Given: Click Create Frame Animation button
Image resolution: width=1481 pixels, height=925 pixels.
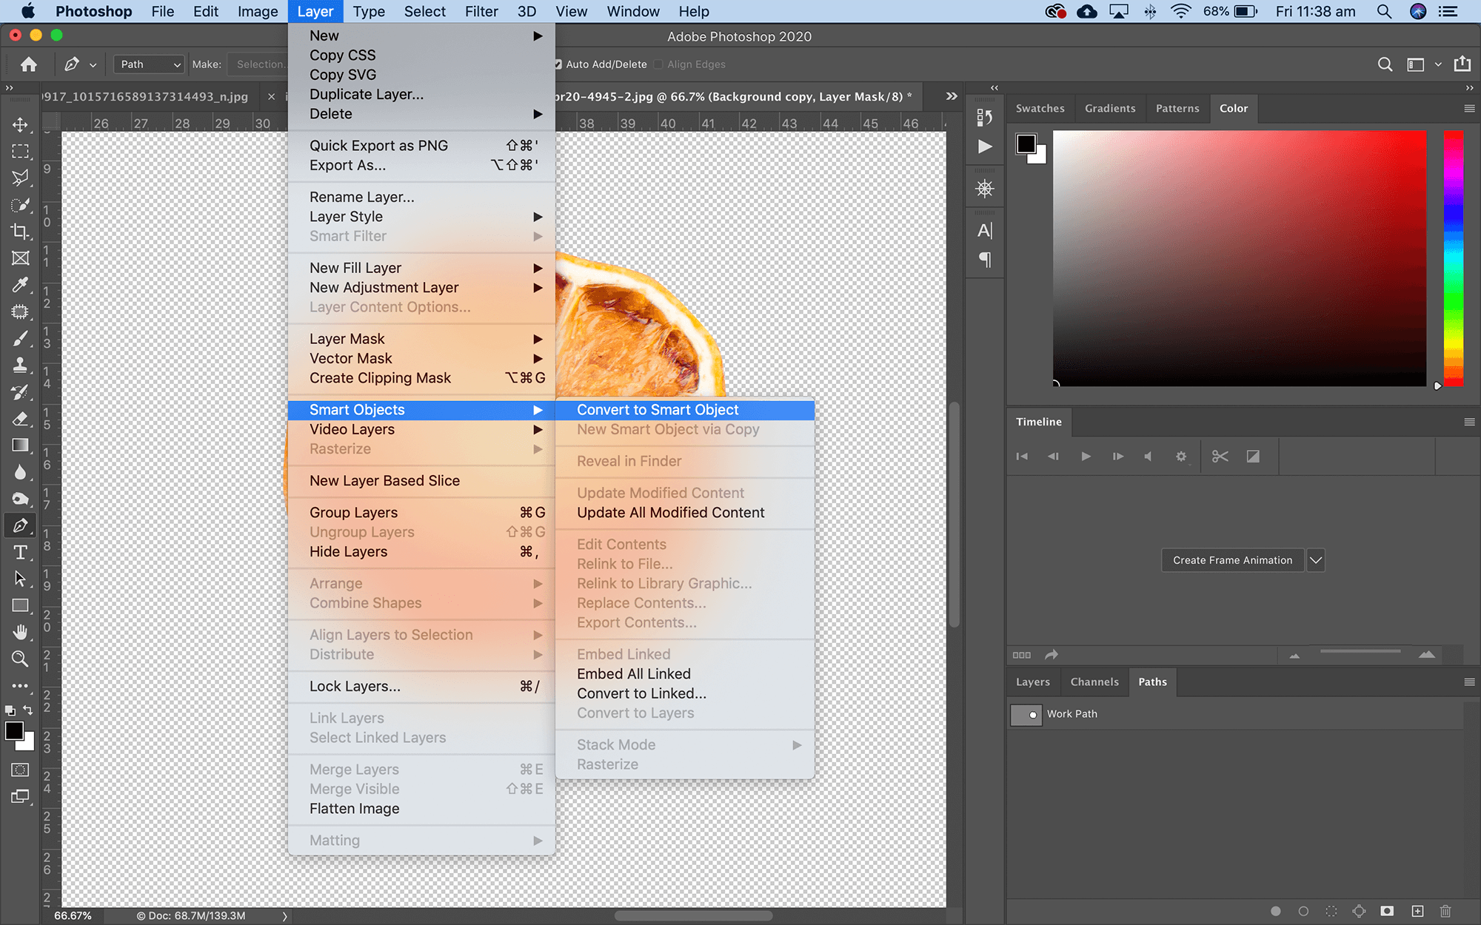Looking at the screenshot, I should (1232, 560).
